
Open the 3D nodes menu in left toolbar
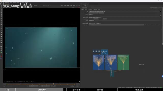click(1, 24)
